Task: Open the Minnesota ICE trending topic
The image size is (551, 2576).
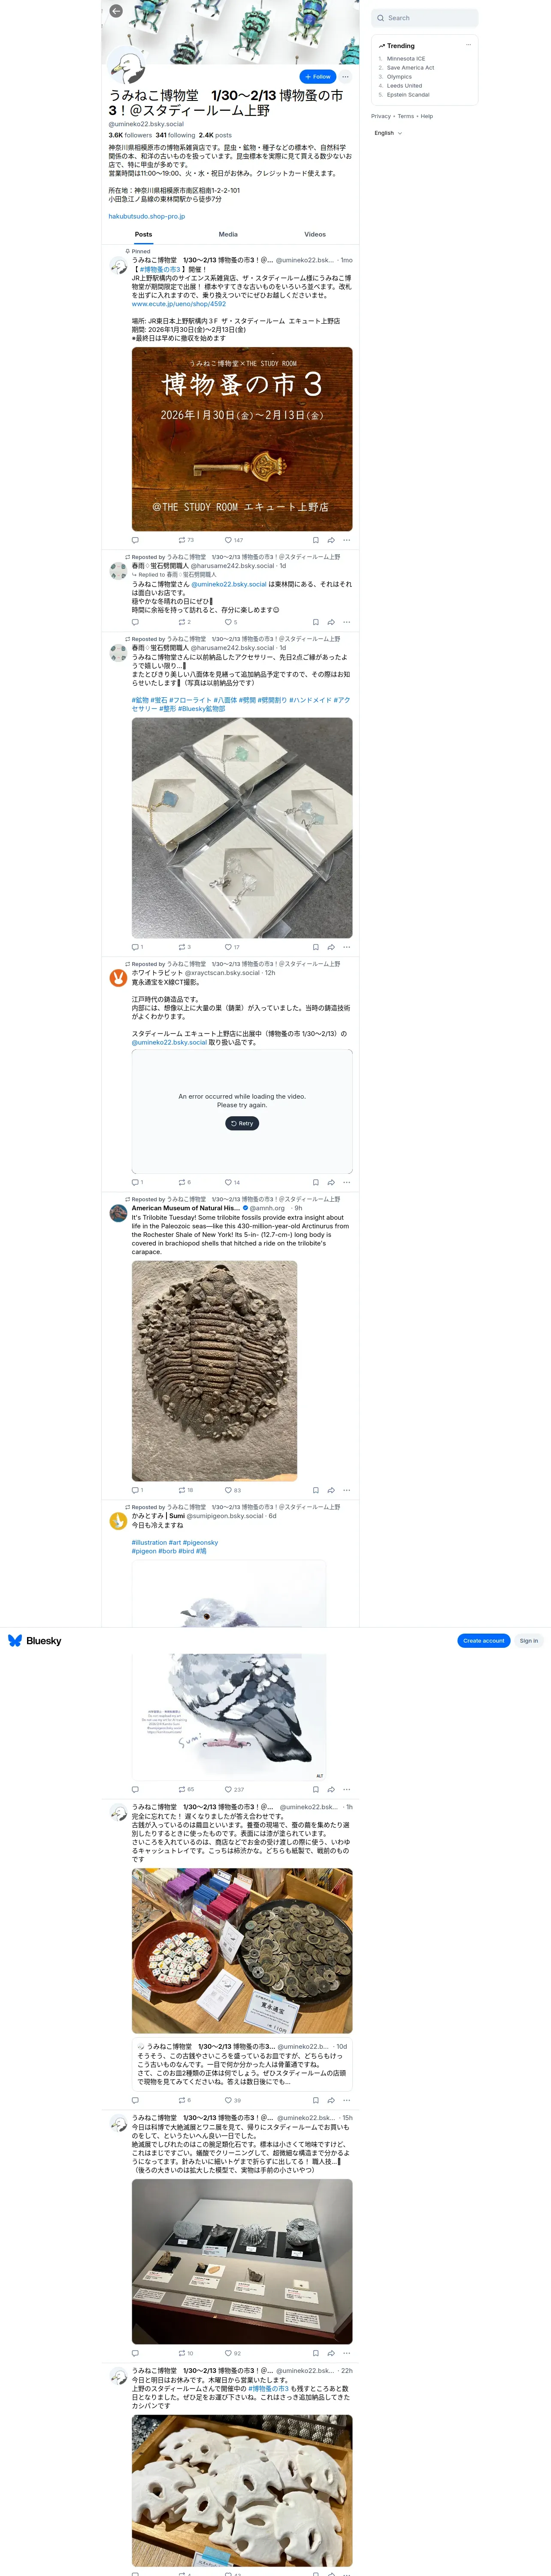Action: coord(406,59)
